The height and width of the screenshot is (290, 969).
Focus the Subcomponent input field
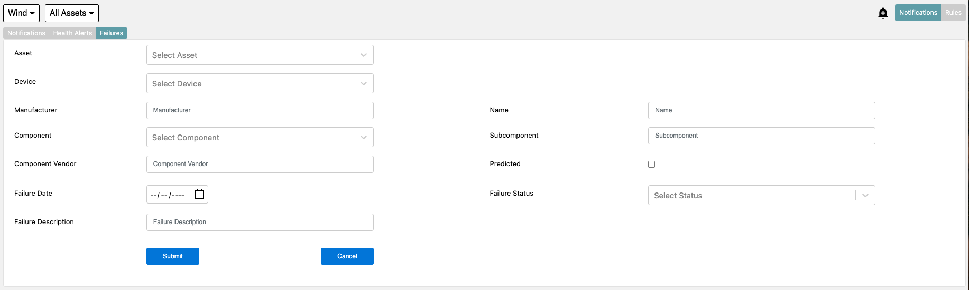(761, 136)
